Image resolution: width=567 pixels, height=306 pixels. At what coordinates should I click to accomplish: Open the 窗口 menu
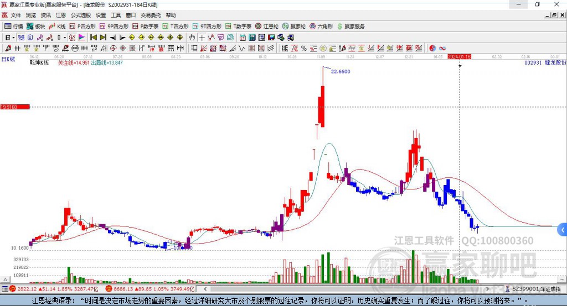(x=131, y=15)
